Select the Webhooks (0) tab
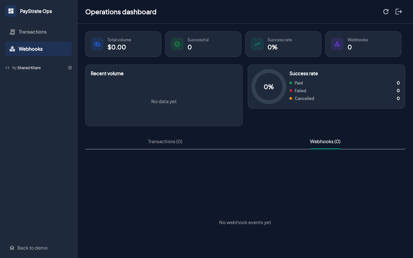The width and height of the screenshot is (413, 258). [x=325, y=142]
